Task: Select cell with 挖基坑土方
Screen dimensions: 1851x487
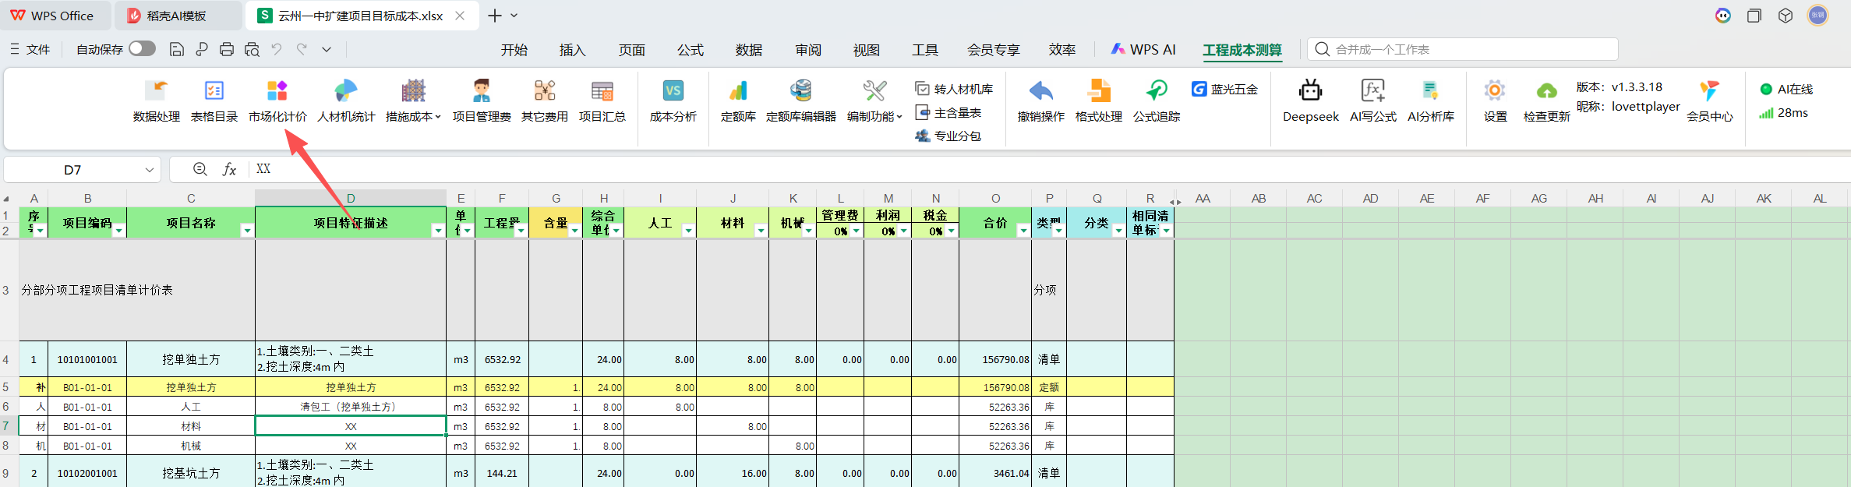Action: point(191,473)
